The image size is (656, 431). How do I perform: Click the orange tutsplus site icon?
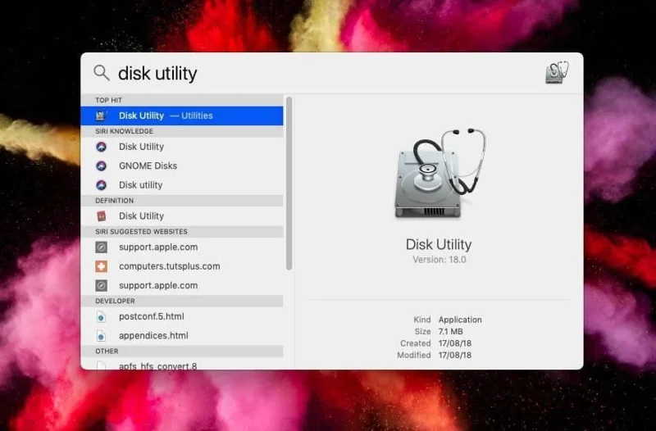(x=101, y=266)
